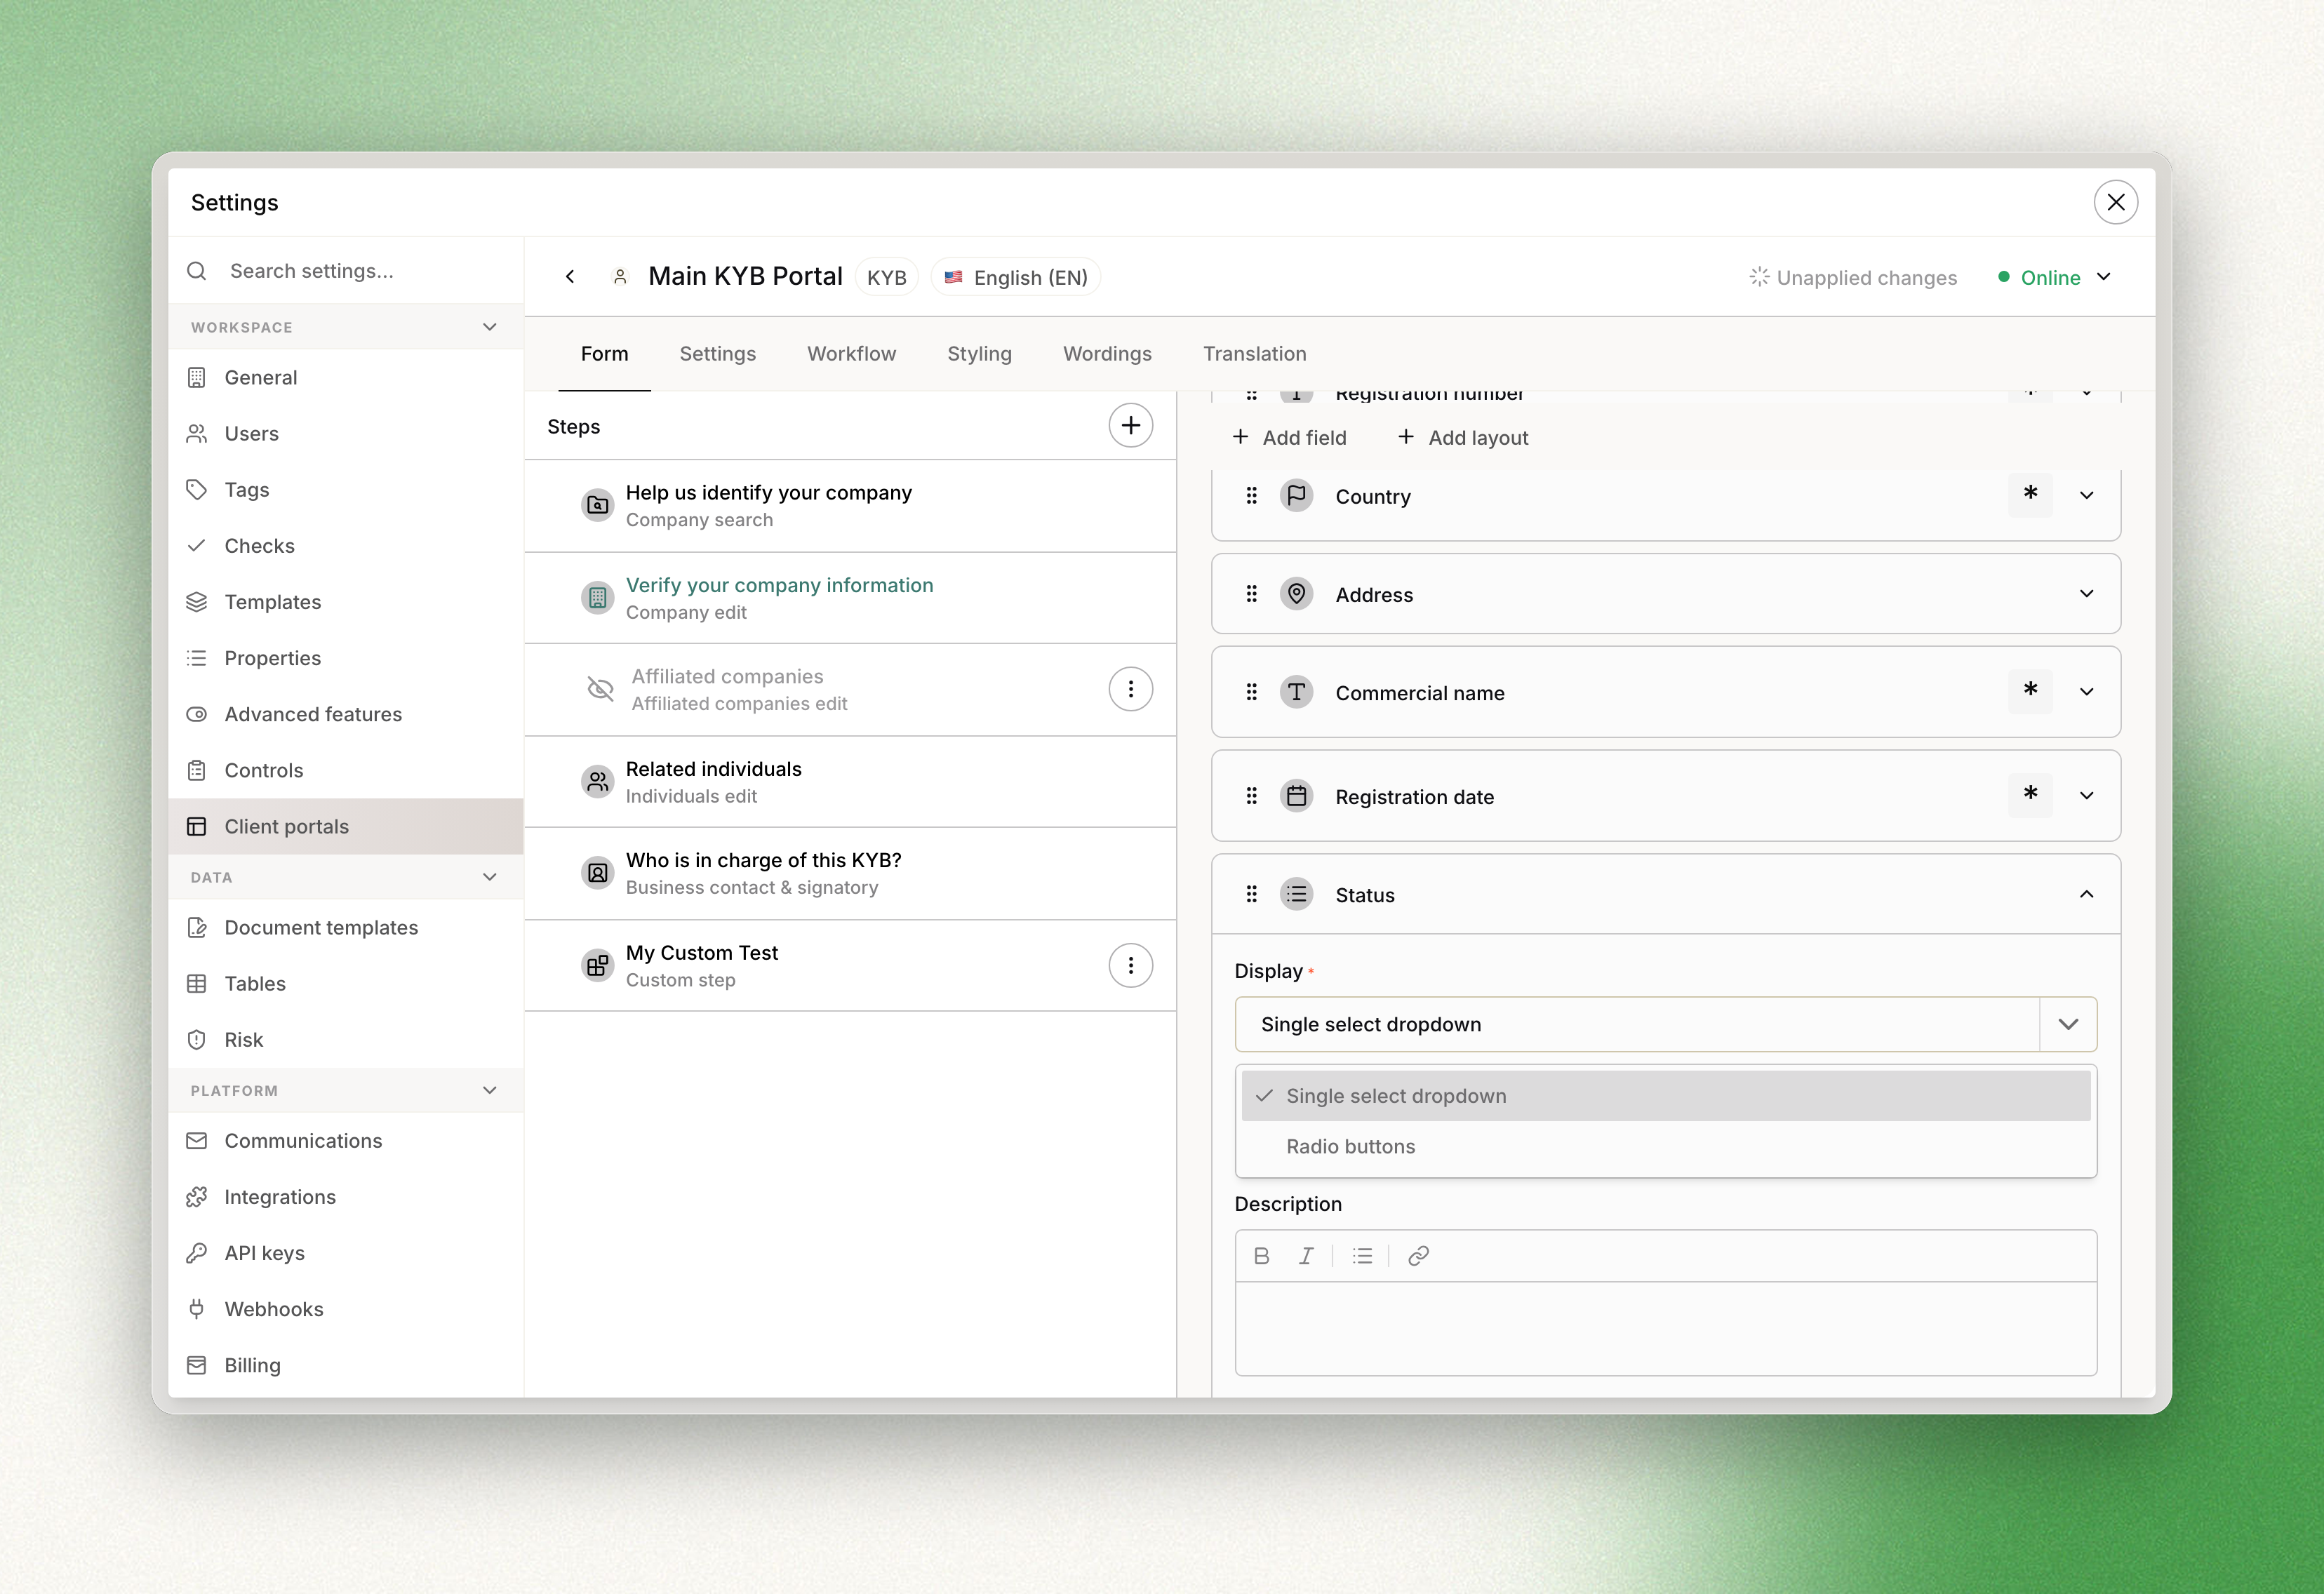Open the English (EN) language selector
Screen dimensions: 2324x1594
[x=1015, y=277]
